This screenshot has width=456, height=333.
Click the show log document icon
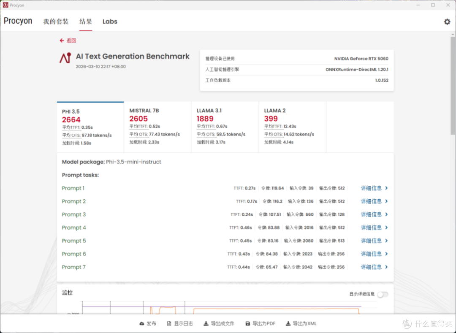[169, 323]
